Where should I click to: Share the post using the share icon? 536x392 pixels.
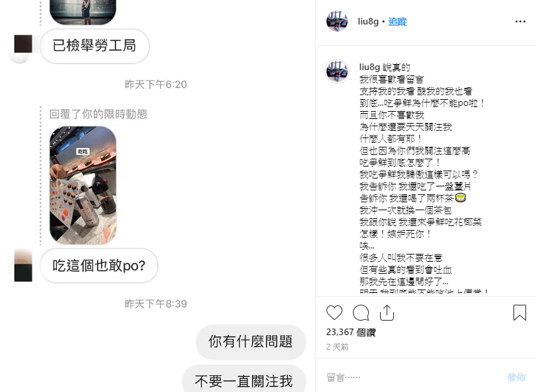[x=387, y=313]
